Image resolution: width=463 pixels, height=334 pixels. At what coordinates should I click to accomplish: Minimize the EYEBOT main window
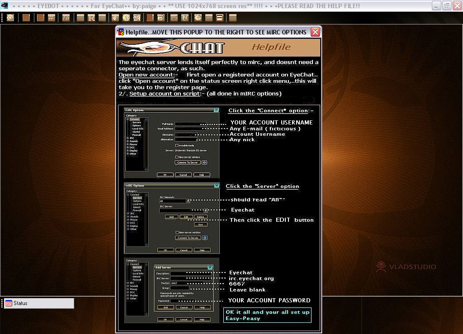click(436, 5)
